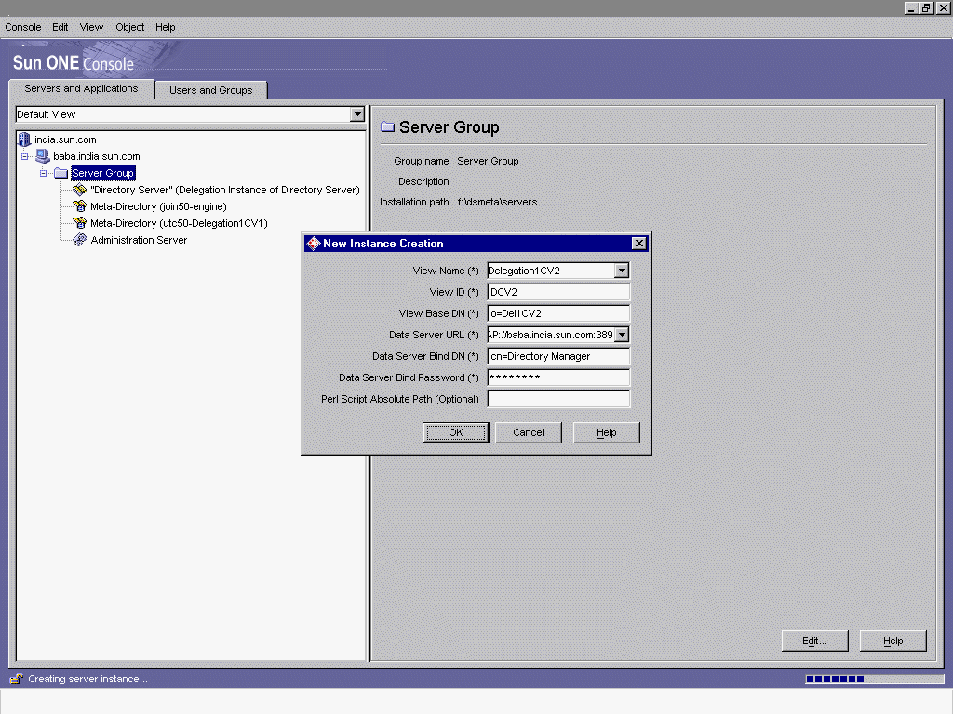Click the Group name value Server Group

[x=488, y=161]
